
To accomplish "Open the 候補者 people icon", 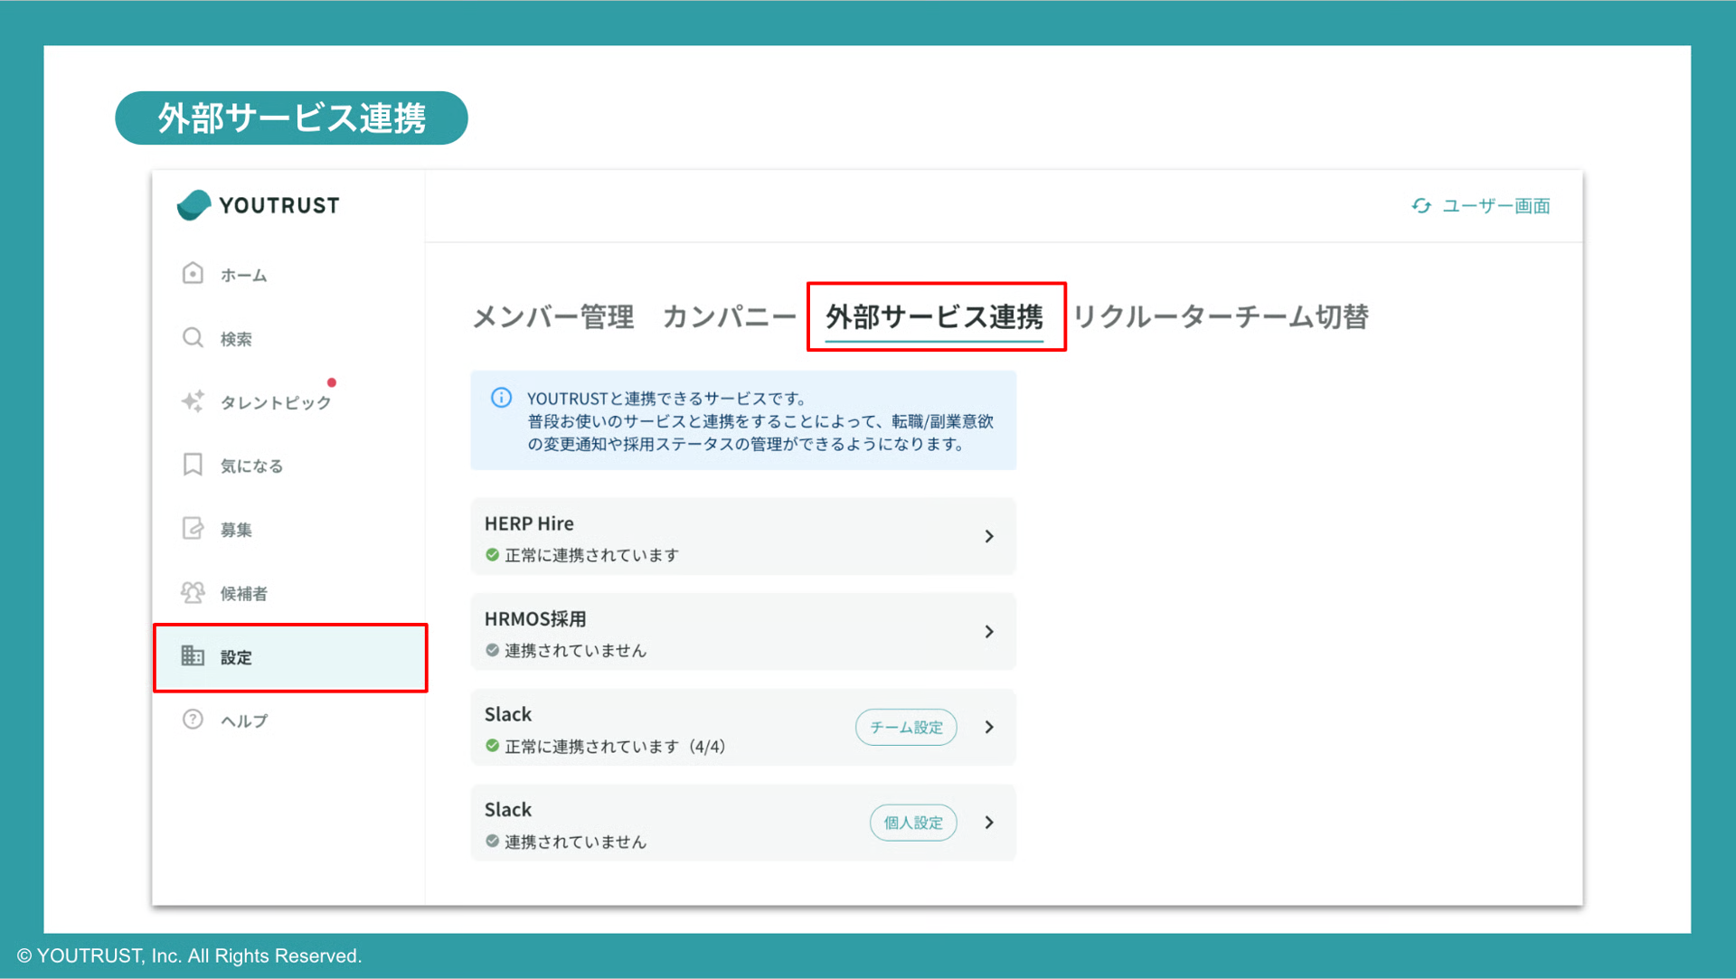I will click(x=193, y=592).
